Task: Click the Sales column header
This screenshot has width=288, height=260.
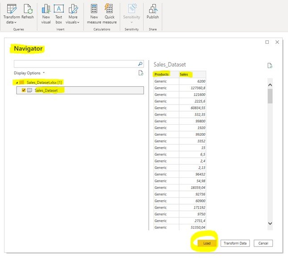Action: point(192,74)
